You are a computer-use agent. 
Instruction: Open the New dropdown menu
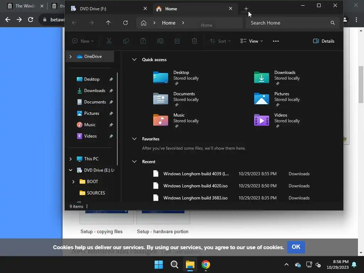83,41
